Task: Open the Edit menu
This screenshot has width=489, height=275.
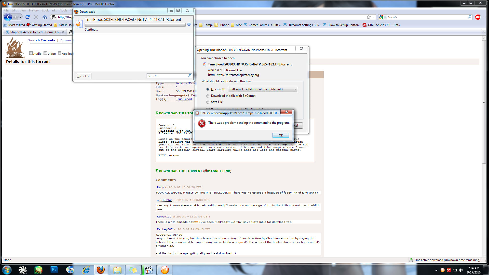Action: coord(14,10)
